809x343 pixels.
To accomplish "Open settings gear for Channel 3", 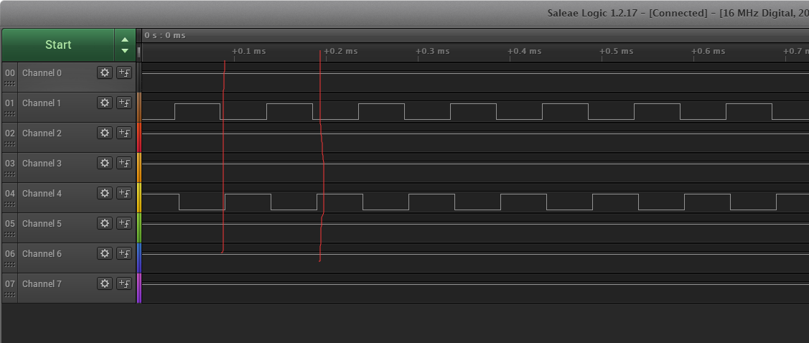I will [x=105, y=163].
